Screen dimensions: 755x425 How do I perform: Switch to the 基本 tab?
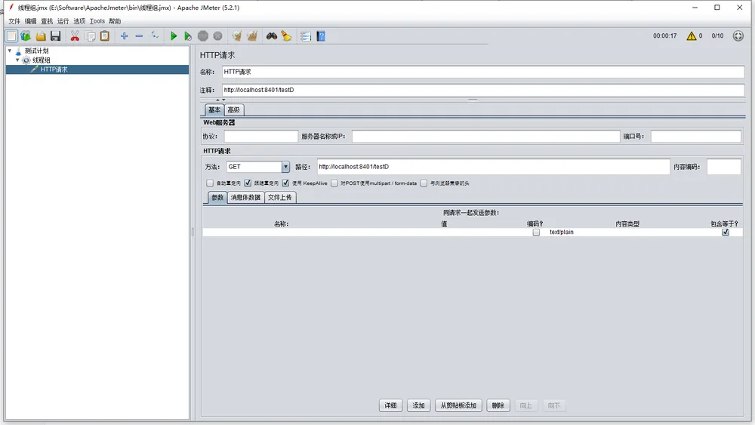click(214, 109)
